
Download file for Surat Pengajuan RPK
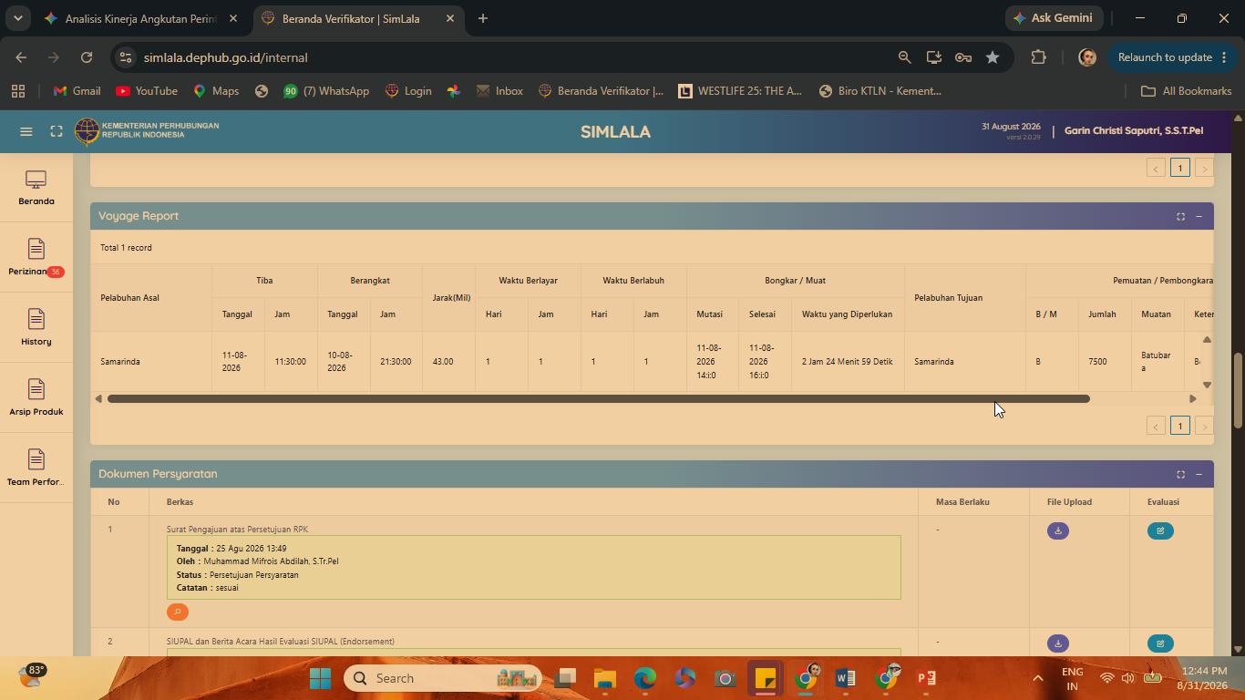point(1057,530)
